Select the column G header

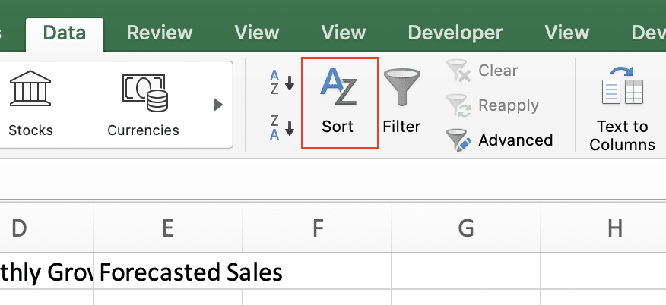[x=466, y=228]
